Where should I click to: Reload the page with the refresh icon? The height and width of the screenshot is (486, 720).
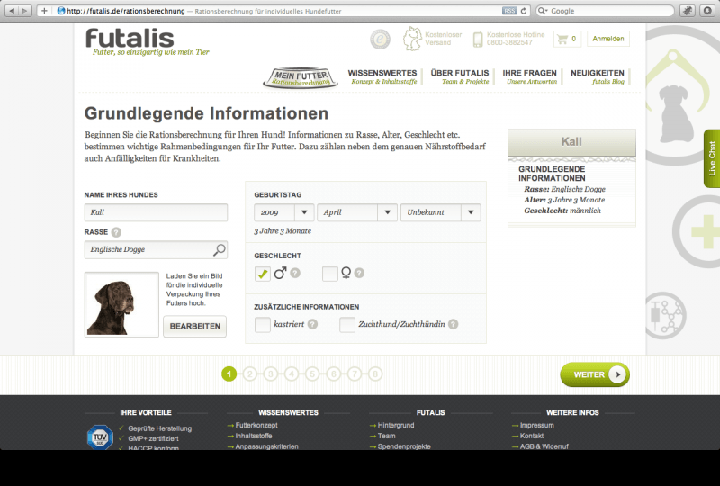[524, 11]
